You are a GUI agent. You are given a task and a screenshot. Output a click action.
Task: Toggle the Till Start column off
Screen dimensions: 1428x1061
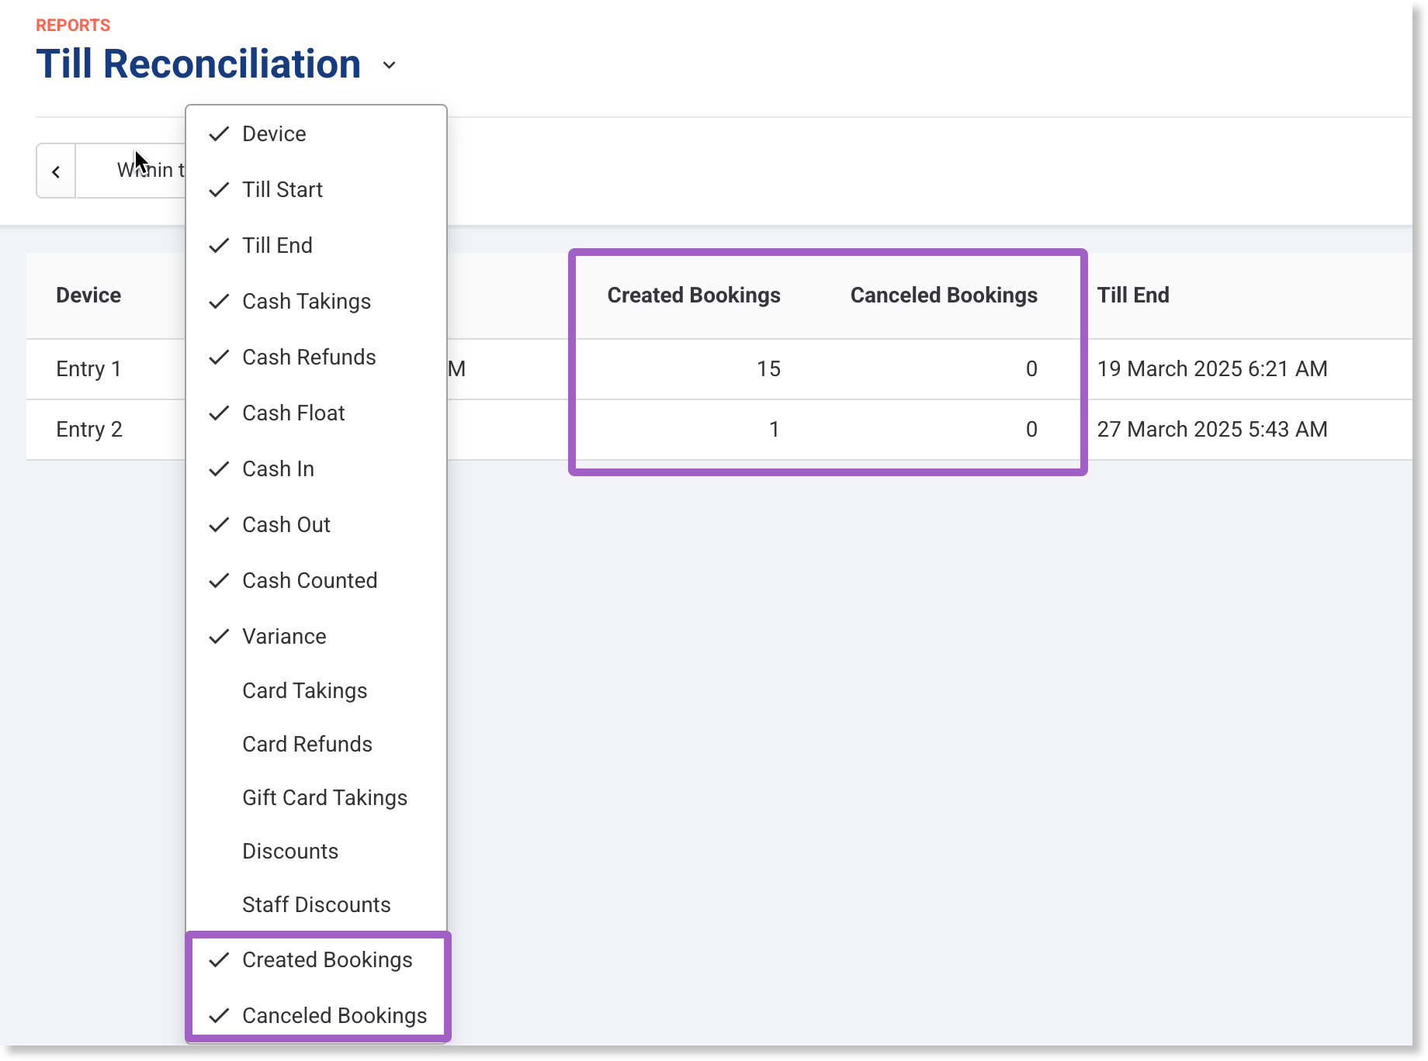pos(282,190)
